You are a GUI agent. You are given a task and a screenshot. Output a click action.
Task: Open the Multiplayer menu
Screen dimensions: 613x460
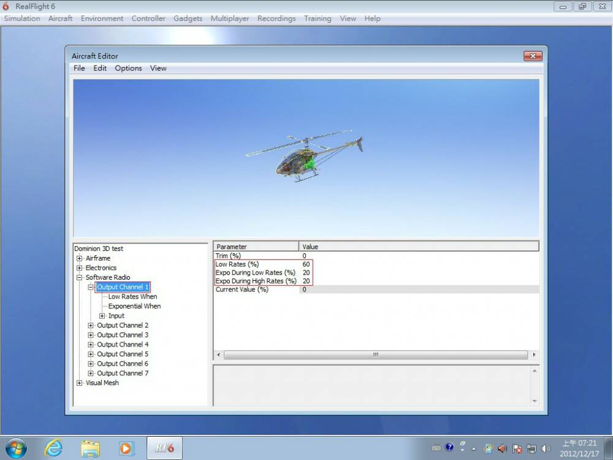[x=230, y=18]
